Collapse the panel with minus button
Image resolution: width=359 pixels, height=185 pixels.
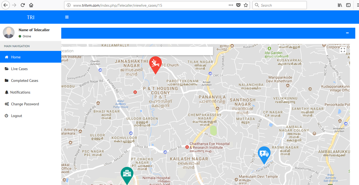[347, 33]
